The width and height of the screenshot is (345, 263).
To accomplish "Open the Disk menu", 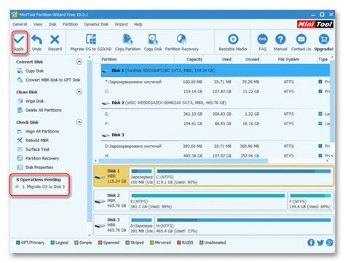I will (52, 24).
